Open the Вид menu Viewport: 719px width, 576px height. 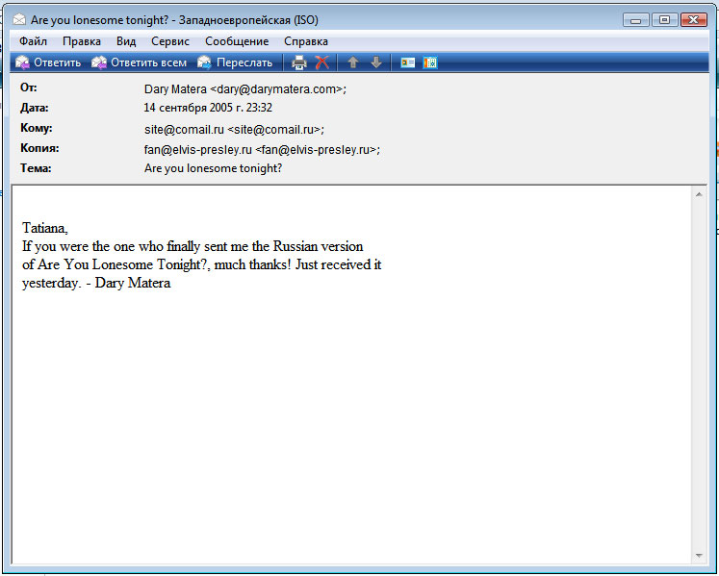click(126, 41)
